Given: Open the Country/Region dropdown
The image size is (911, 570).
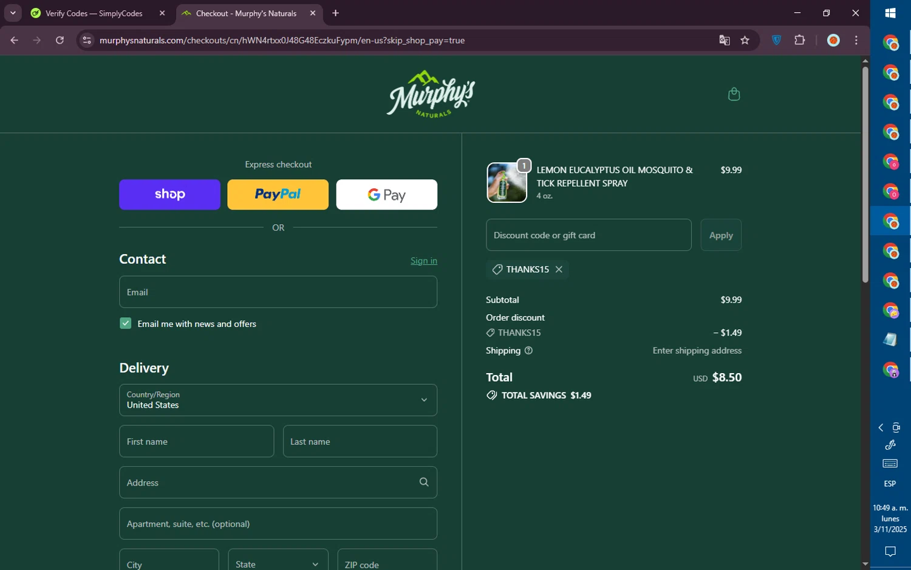Looking at the screenshot, I should (x=278, y=400).
